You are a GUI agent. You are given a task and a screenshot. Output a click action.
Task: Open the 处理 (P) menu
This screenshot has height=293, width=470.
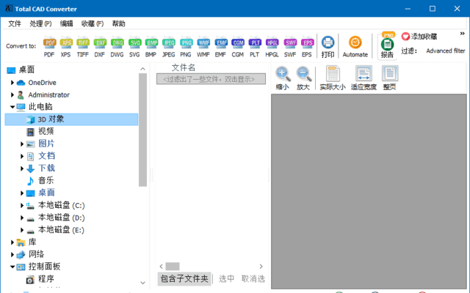coord(40,23)
